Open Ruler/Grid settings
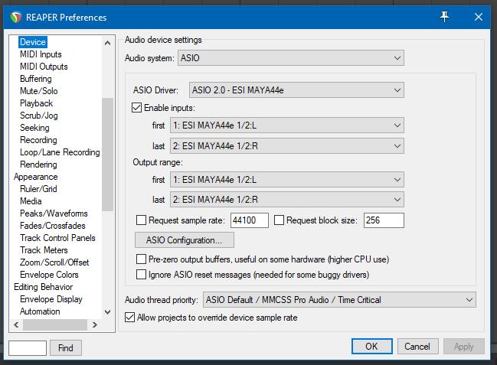 point(38,189)
